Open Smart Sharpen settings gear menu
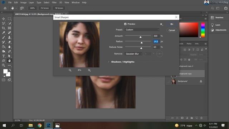 [x=161, y=24]
